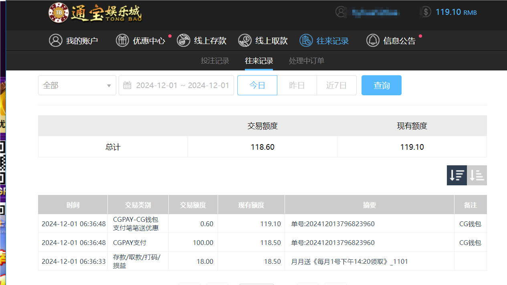The width and height of the screenshot is (507, 285).
Task: Click the user avatar icon beside the username
Action: [341, 12]
